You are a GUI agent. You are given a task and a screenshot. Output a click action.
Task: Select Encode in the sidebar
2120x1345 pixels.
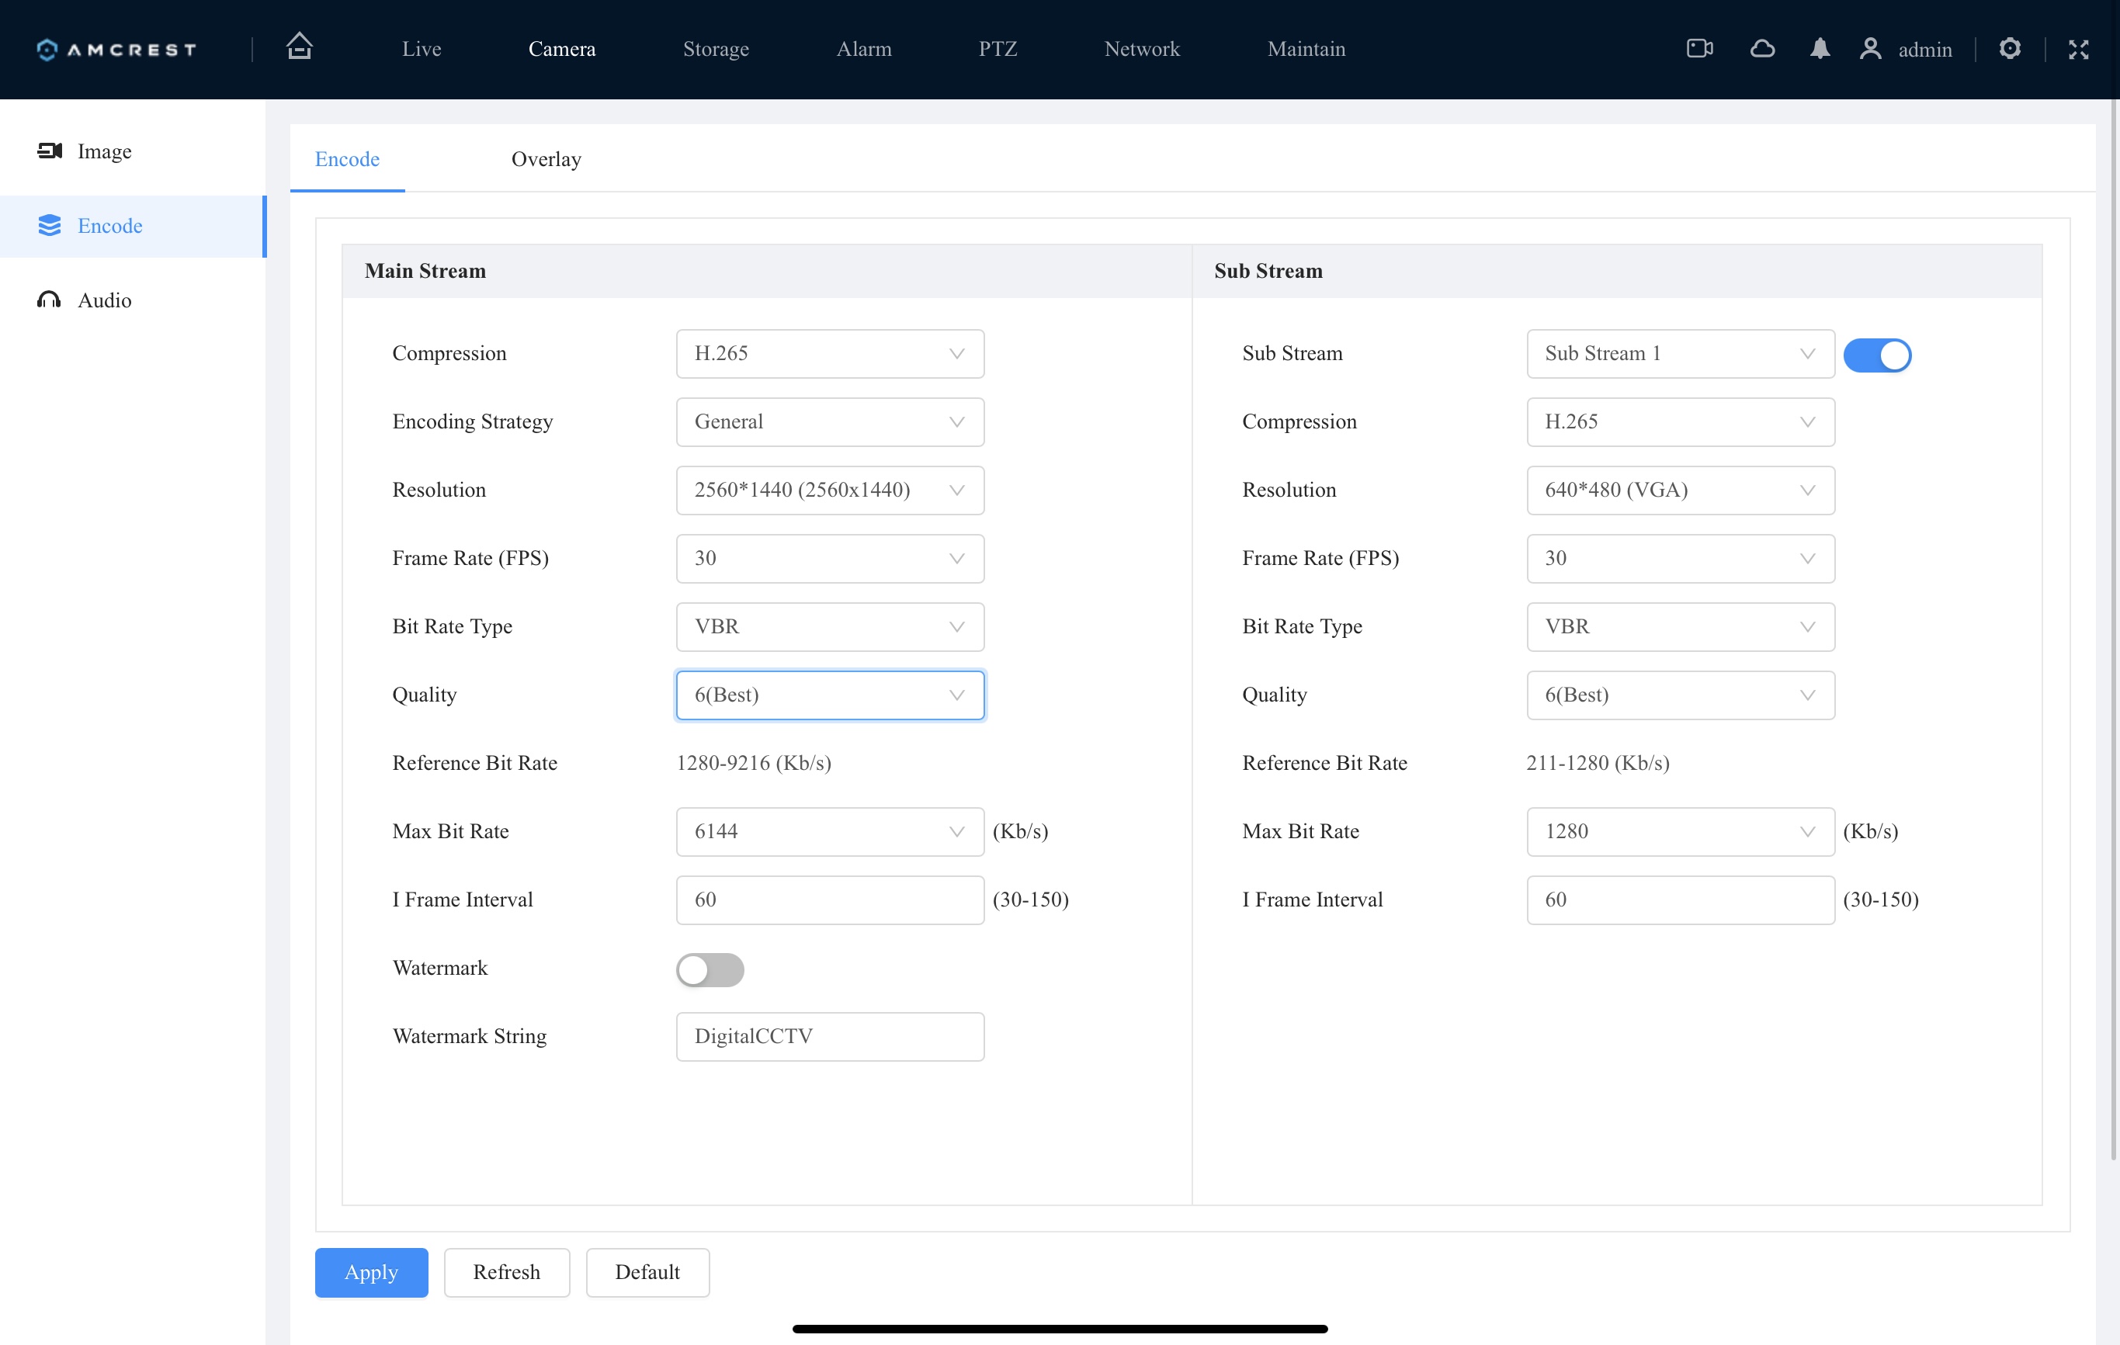point(132,226)
